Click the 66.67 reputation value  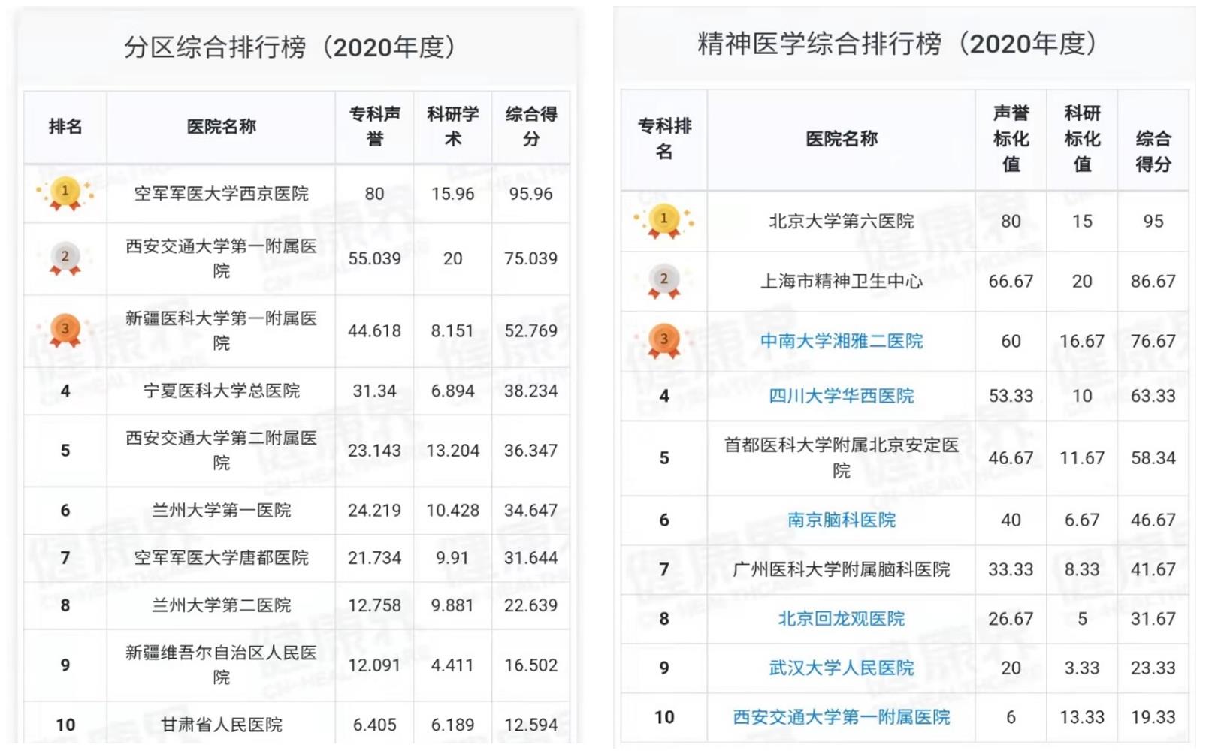tap(1011, 282)
